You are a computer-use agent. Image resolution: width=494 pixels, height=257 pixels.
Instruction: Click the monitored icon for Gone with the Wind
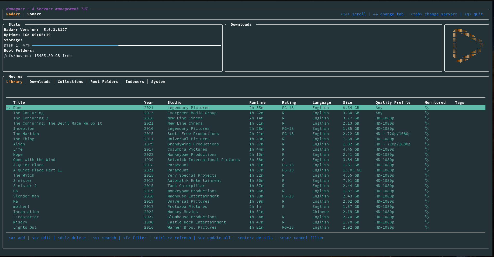coord(426,160)
